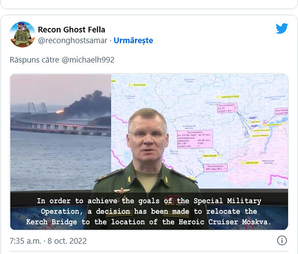This screenshot has width=298, height=254.
Task: Open Recon Ghost Fella's avatar picture
Action: coord(22,34)
